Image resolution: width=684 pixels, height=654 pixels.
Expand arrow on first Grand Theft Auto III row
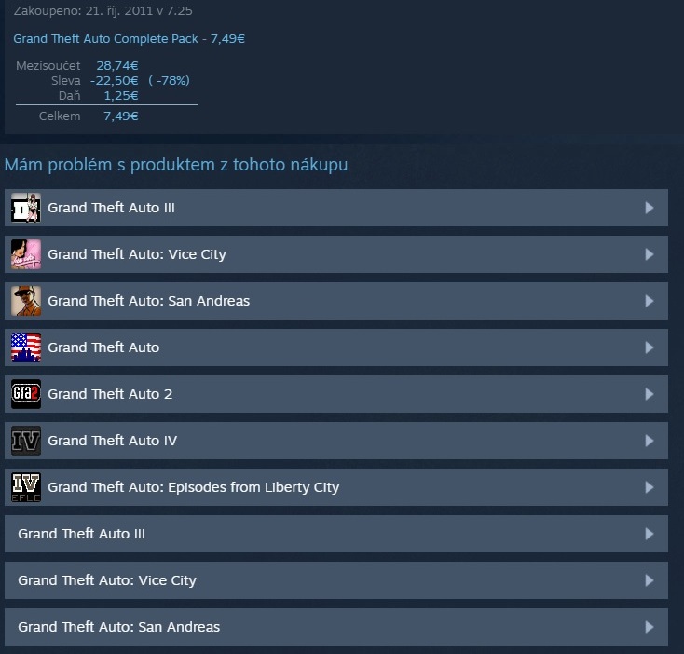pos(650,208)
